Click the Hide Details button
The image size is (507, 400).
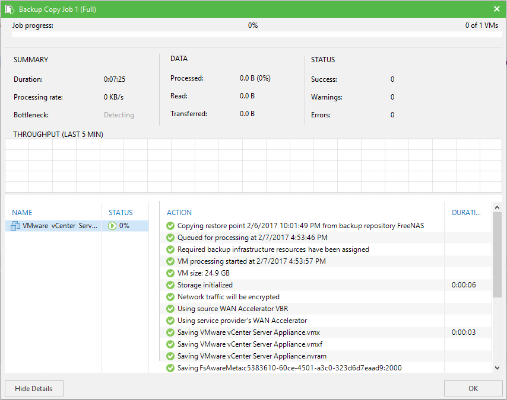[34, 388]
